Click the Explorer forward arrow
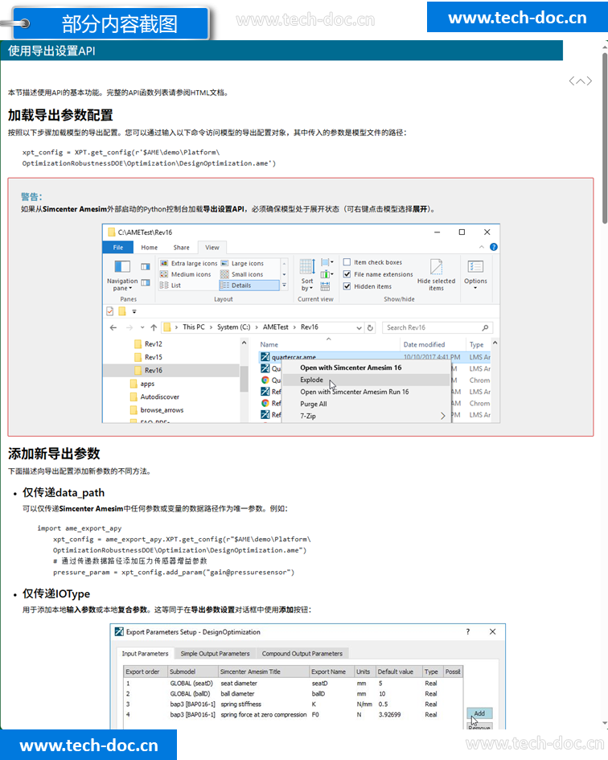This screenshot has height=760, width=608. tap(129, 327)
